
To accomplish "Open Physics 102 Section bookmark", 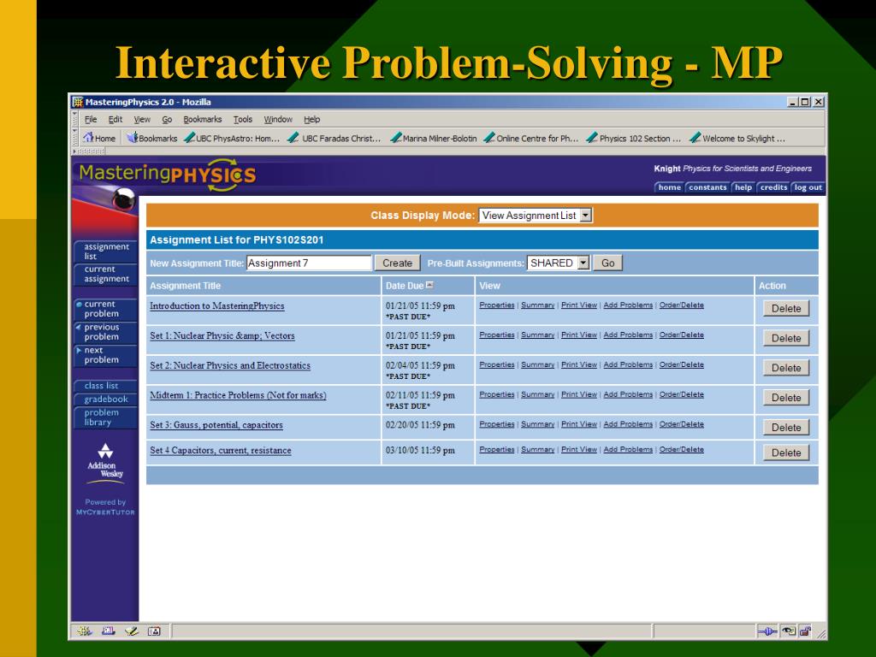I will click(634, 138).
